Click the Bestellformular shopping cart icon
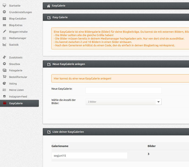The width and height of the screenshot is (189, 167). tap(5, 77)
